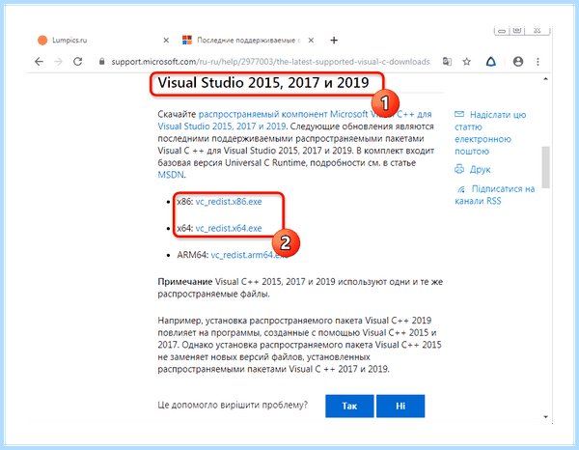
Task: Click the Microsoft logo favicon
Action: click(187, 41)
